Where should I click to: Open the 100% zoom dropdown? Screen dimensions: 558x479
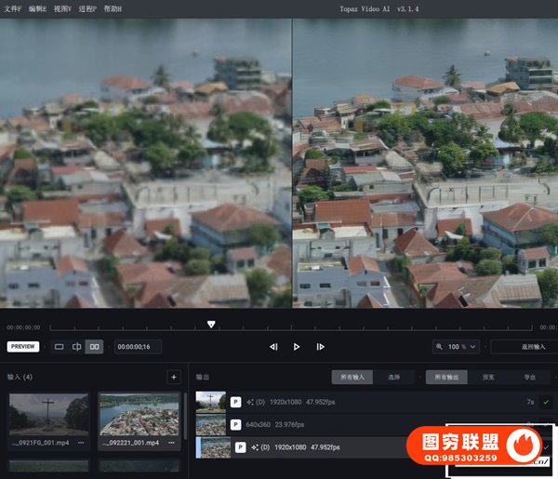click(457, 347)
